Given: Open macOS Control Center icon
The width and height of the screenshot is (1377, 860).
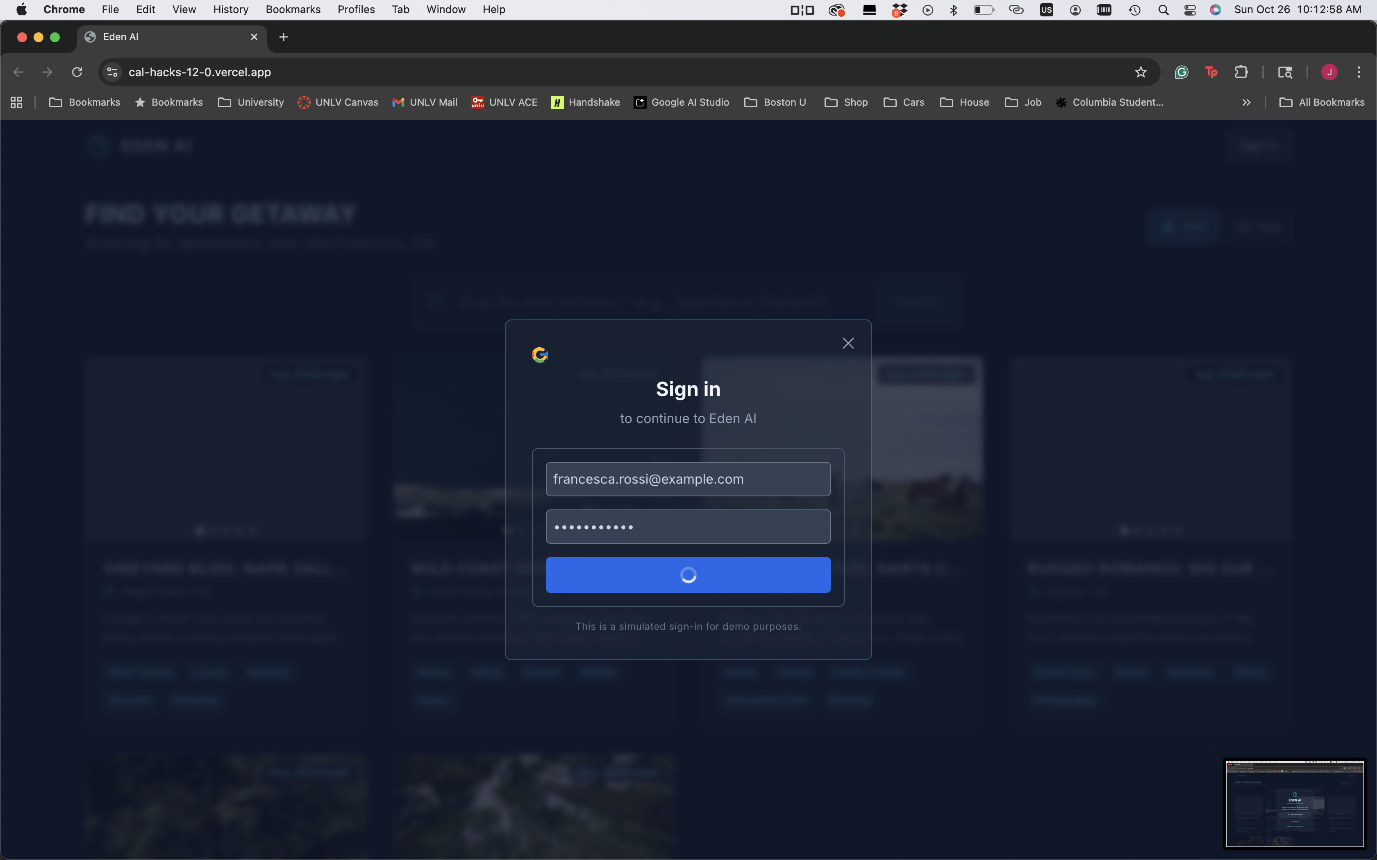Looking at the screenshot, I should 1190,10.
